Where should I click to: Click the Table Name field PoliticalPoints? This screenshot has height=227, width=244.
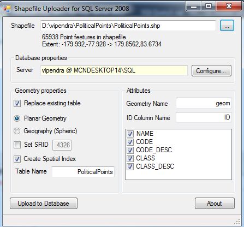pyautogui.click(x=83, y=172)
